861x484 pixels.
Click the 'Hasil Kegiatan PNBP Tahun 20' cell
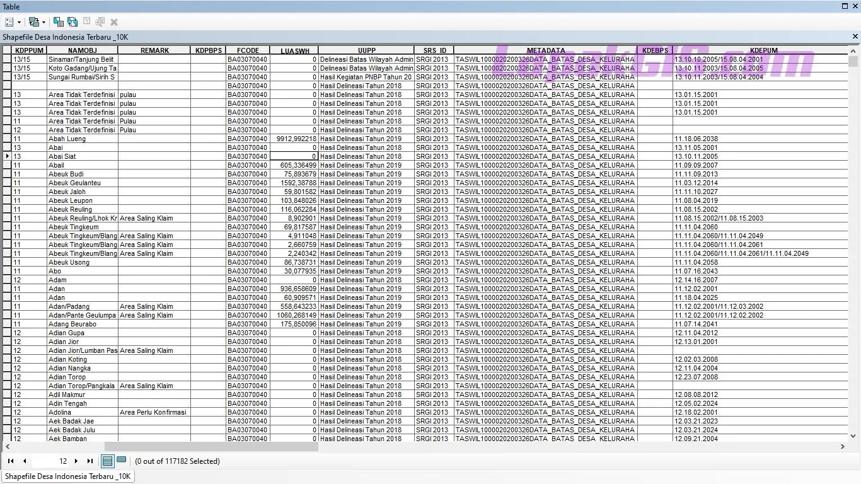(x=366, y=77)
